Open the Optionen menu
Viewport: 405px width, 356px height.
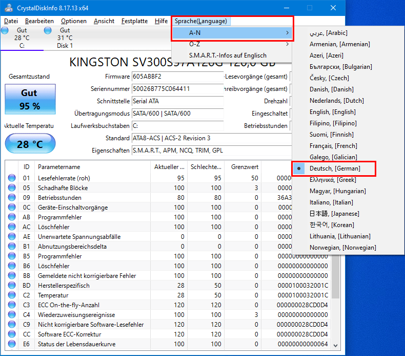74,21
